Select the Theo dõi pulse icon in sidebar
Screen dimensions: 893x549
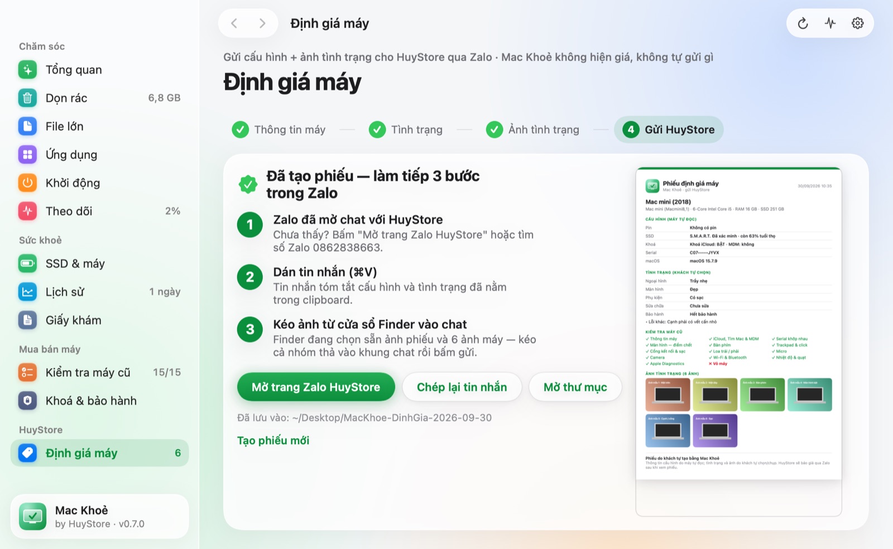27,211
